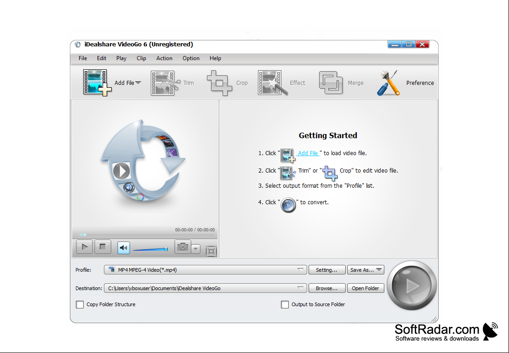Viewport: 509px width, 353px height.
Task: Open the File menu
Action: 83,58
